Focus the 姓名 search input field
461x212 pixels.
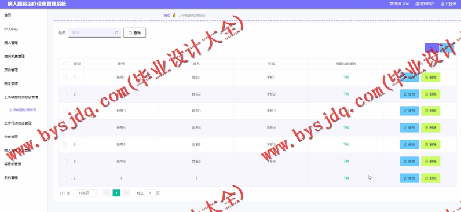point(94,32)
